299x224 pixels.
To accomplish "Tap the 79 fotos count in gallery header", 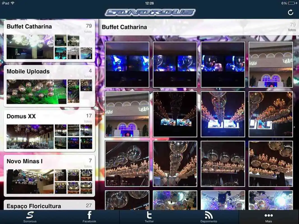I will pyautogui.click(x=292, y=27).
